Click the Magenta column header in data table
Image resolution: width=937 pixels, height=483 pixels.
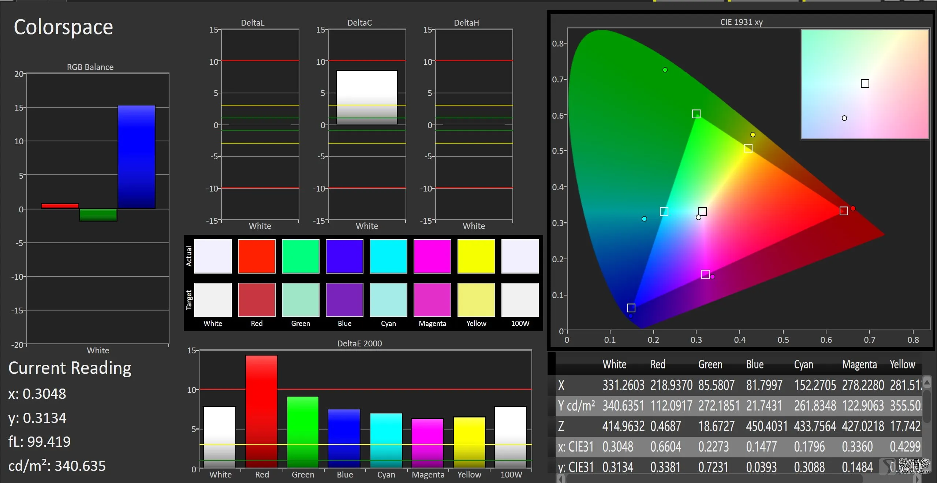[859, 364]
